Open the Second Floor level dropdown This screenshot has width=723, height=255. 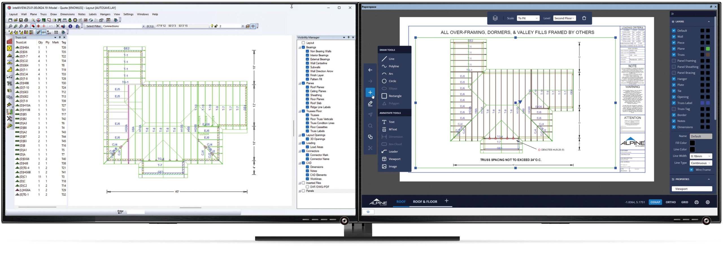pos(564,18)
